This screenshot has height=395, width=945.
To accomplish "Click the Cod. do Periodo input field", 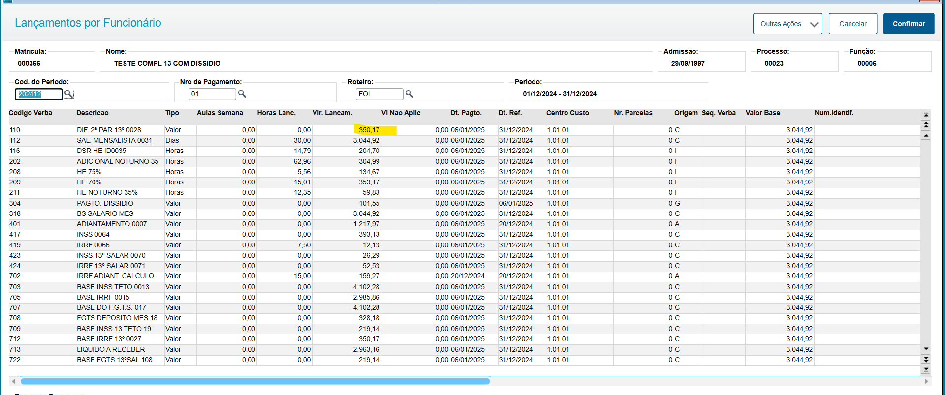I will click(38, 94).
